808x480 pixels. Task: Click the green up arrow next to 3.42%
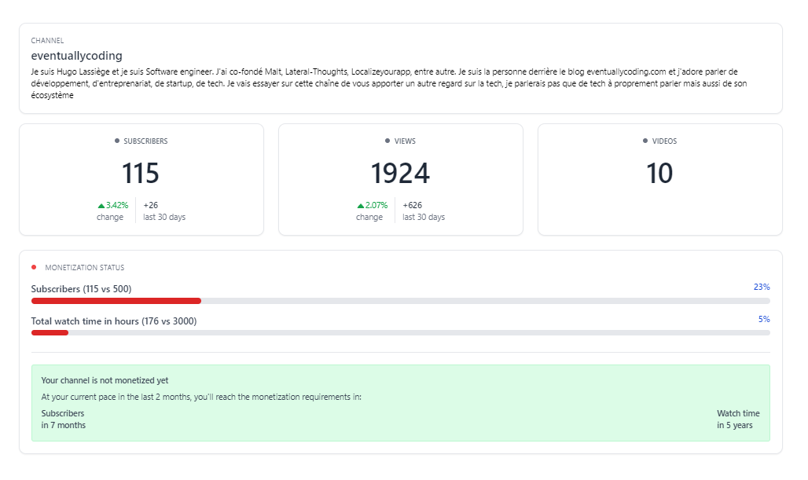pyautogui.click(x=101, y=206)
